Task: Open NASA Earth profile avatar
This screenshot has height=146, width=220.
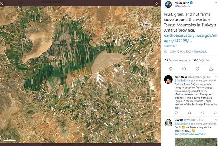Action: [168, 4]
